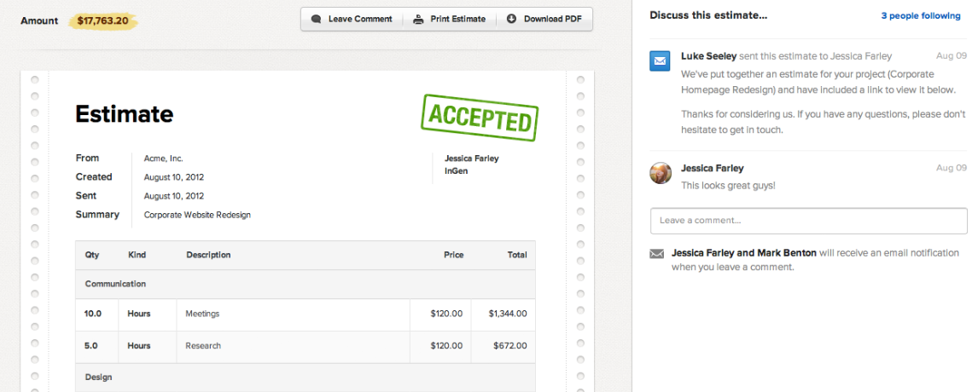Focus the Leave a comment field
This screenshot has height=392, width=972.
[x=808, y=221]
